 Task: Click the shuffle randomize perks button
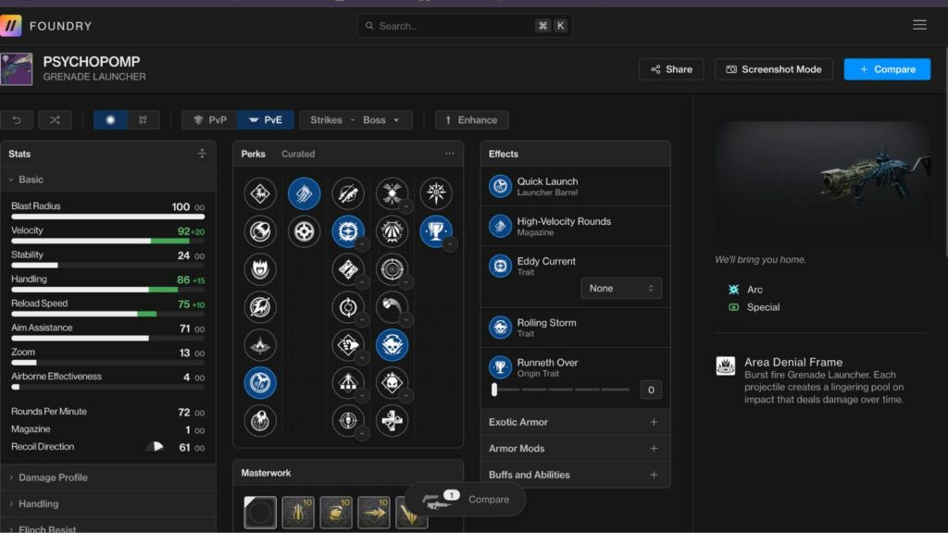pos(55,119)
